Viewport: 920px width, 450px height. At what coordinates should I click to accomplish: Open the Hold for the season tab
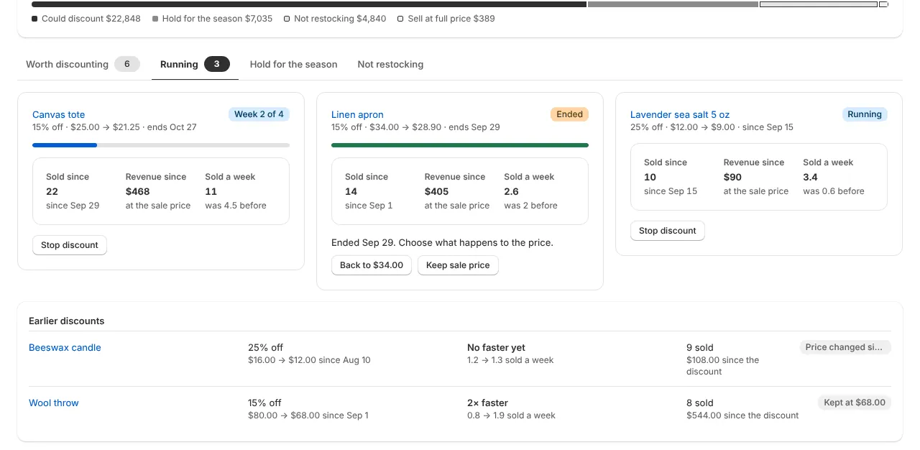pyautogui.click(x=293, y=64)
